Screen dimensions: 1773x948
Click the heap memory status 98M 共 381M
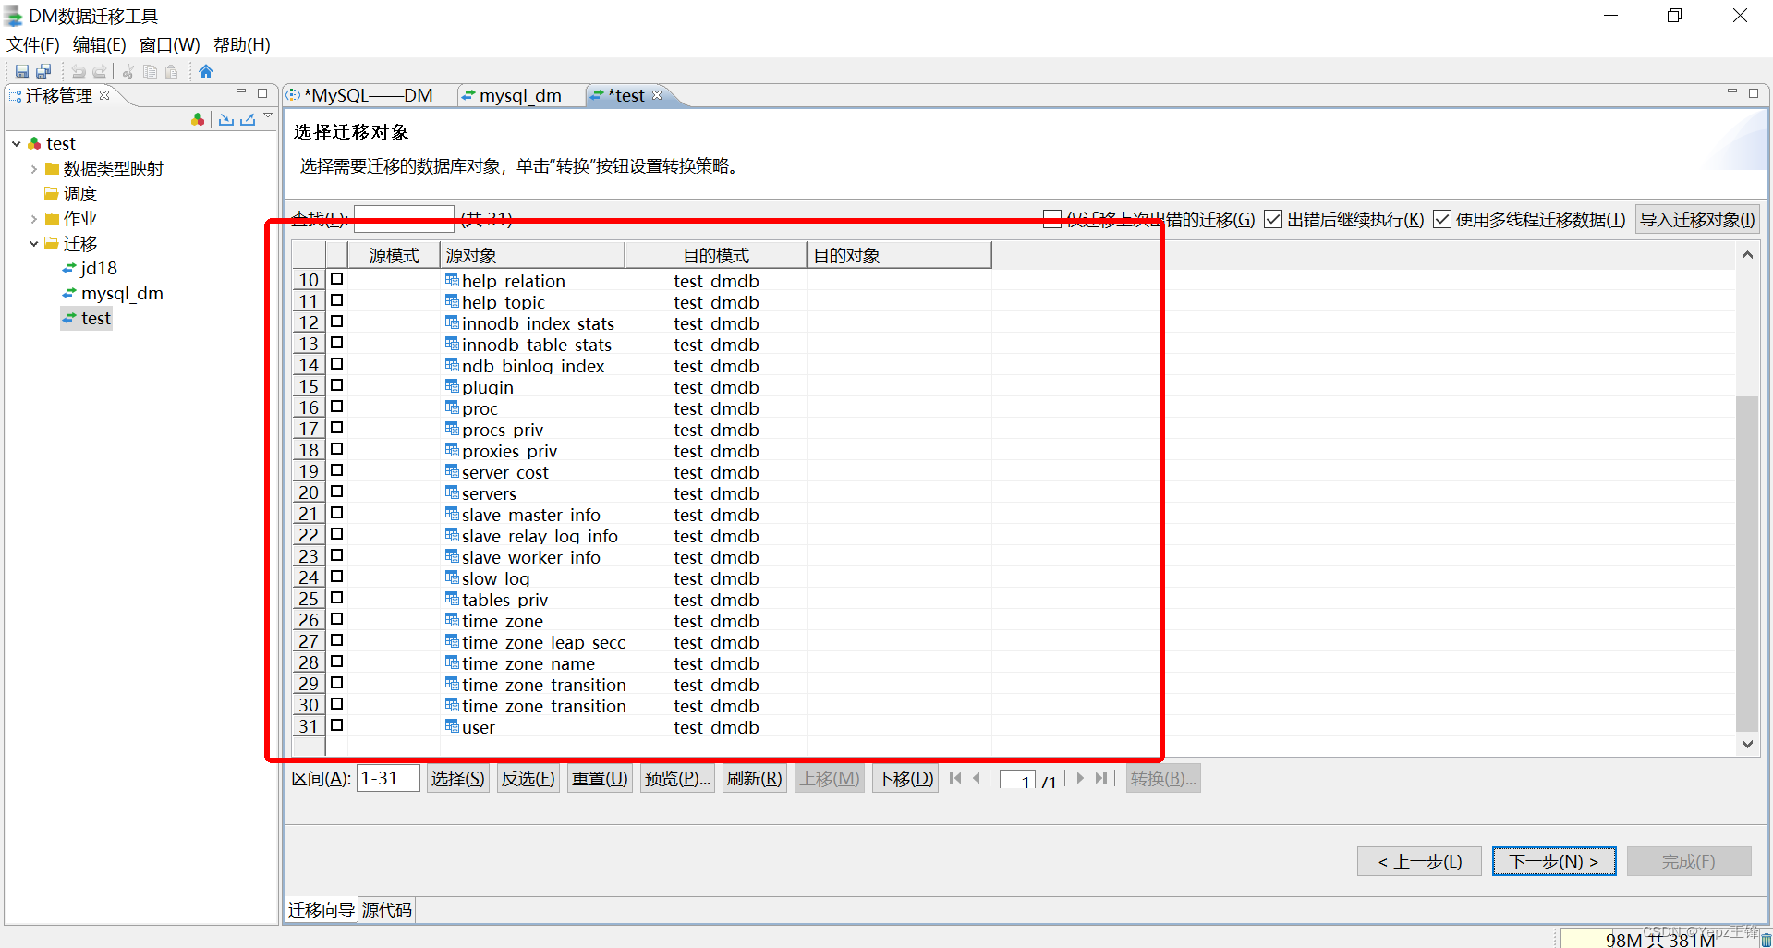coord(1660,939)
